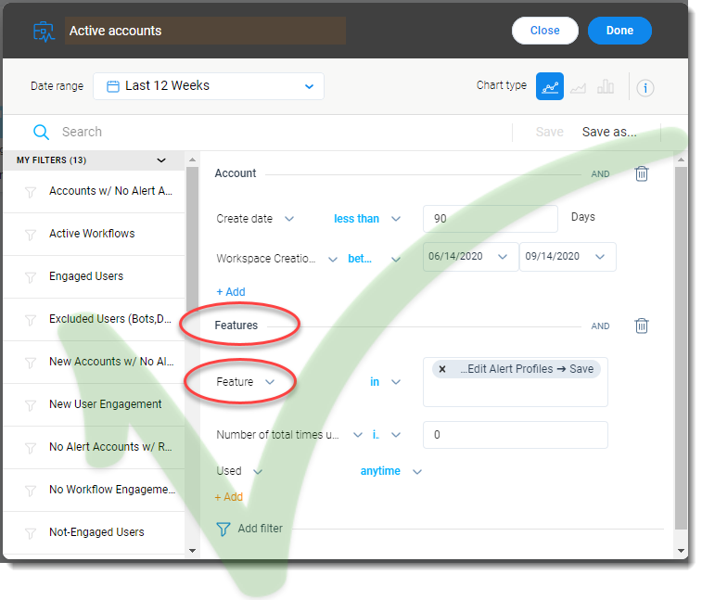Select No Workflow Engageme... filter
The image size is (702, 600).
94,490
